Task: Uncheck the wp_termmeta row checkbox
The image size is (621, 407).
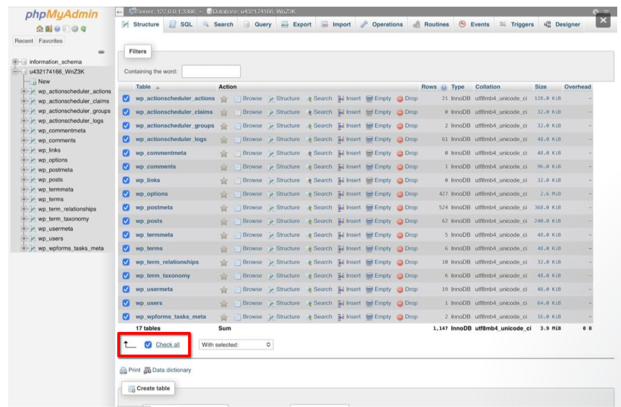Action: point(126,235)
